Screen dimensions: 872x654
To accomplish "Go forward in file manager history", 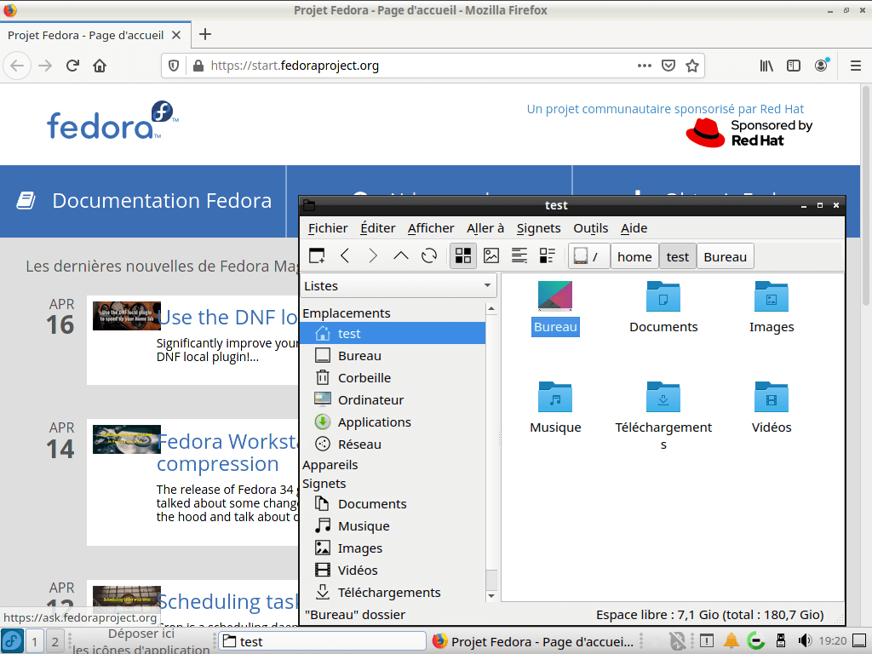I will click(373, 255).
